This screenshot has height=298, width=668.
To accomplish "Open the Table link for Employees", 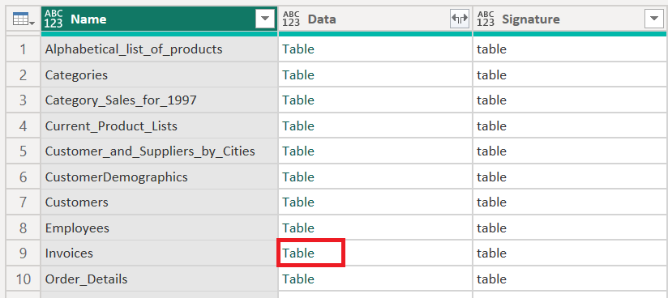I will (x=298, y=228).
